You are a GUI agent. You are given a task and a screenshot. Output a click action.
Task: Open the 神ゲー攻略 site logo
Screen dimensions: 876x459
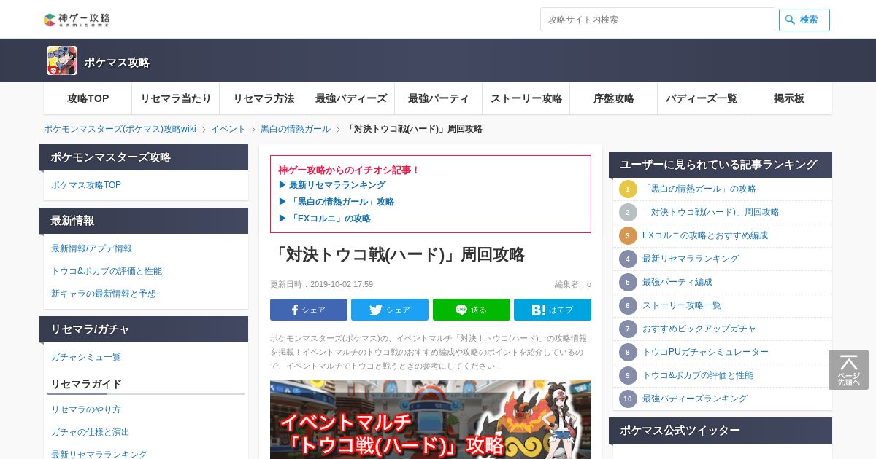pos(77,20)
